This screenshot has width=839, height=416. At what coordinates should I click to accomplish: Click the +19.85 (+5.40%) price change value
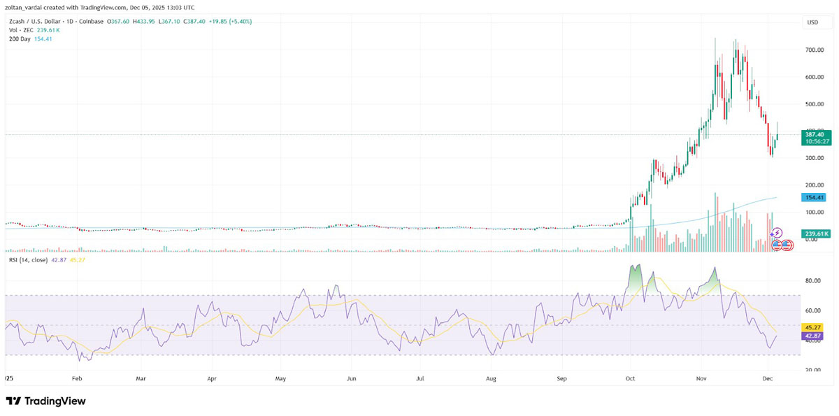pyautogui.click(x=229, y=22)
